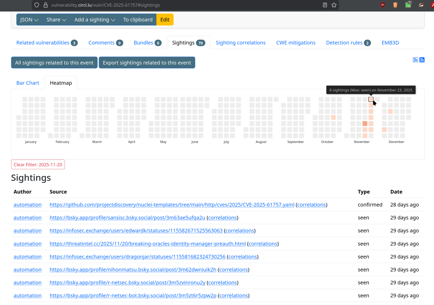
Task: Bookmark this page with the star icon
Action: (334, 5)
